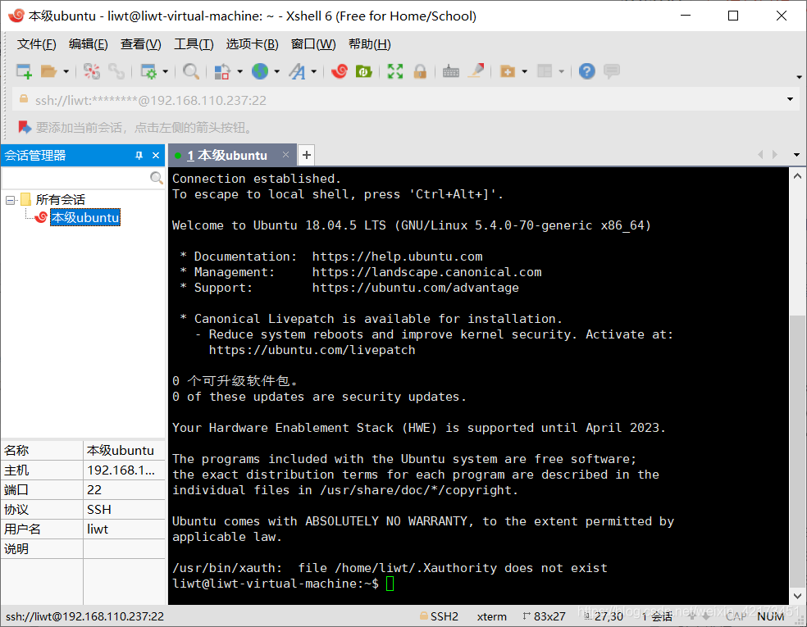
Task: Click the new file transfer folder icon
Action: (x=508, y=71)
